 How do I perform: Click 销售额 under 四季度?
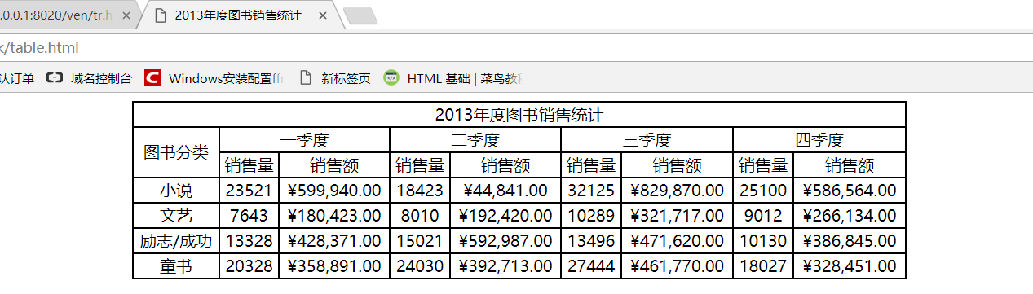click(850, 165)
